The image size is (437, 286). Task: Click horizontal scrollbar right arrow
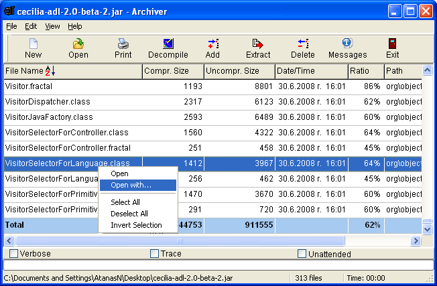click(x=416, y=240)
